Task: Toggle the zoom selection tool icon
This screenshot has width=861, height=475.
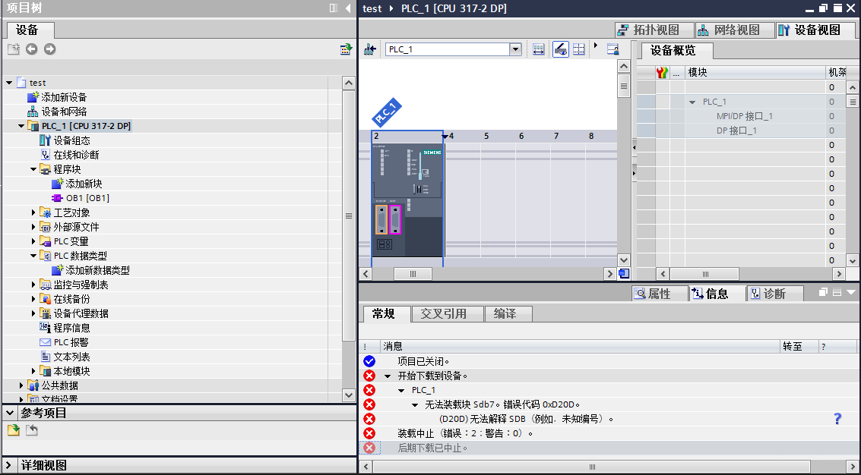Action: 560,49
